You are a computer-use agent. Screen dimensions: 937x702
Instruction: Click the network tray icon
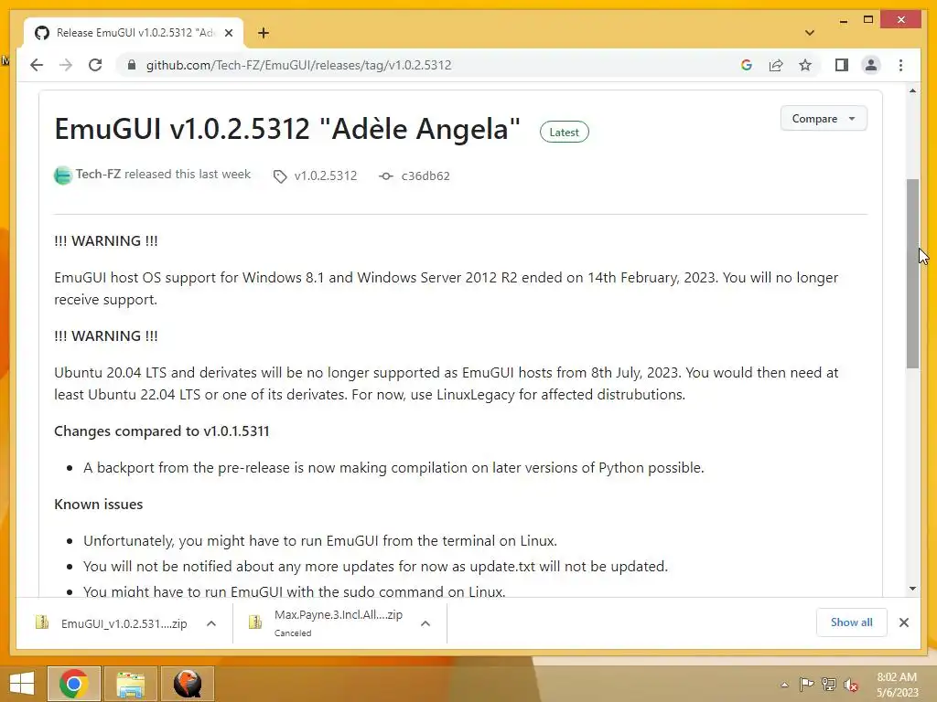829,685
